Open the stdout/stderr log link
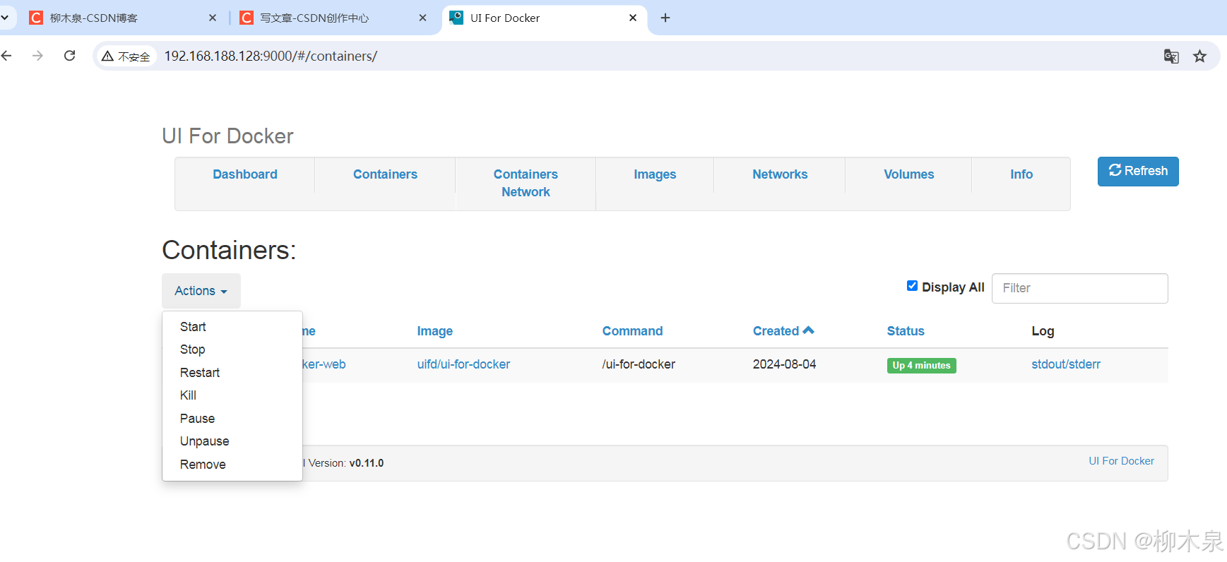Viewport: 1227px width, 562px height. 1066,364
